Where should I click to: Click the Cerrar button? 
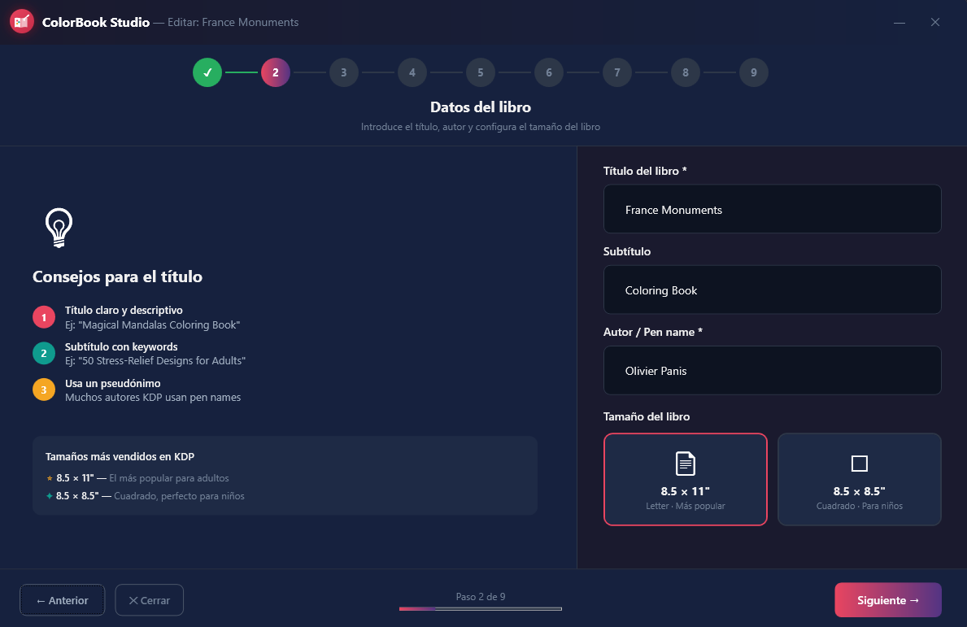tap(150, 600)
